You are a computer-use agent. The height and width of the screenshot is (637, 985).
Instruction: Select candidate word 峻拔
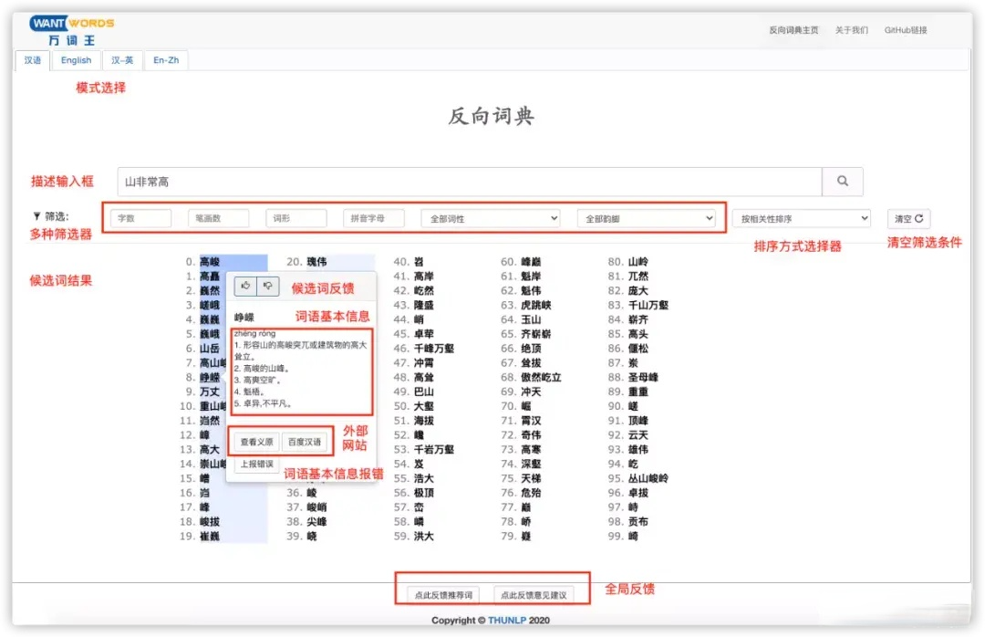(210, 522)
